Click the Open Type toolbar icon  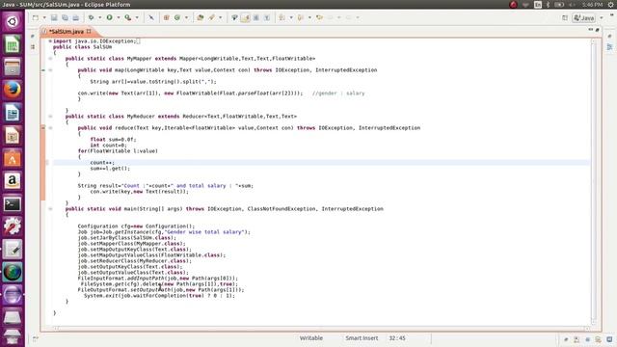[200, 17]
